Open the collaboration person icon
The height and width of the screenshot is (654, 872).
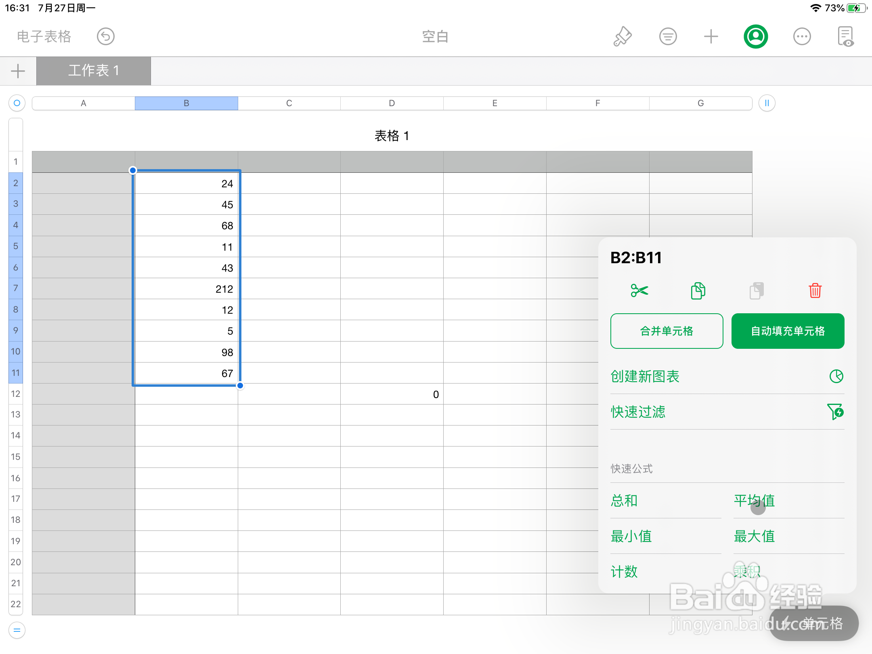click(756, 36)
